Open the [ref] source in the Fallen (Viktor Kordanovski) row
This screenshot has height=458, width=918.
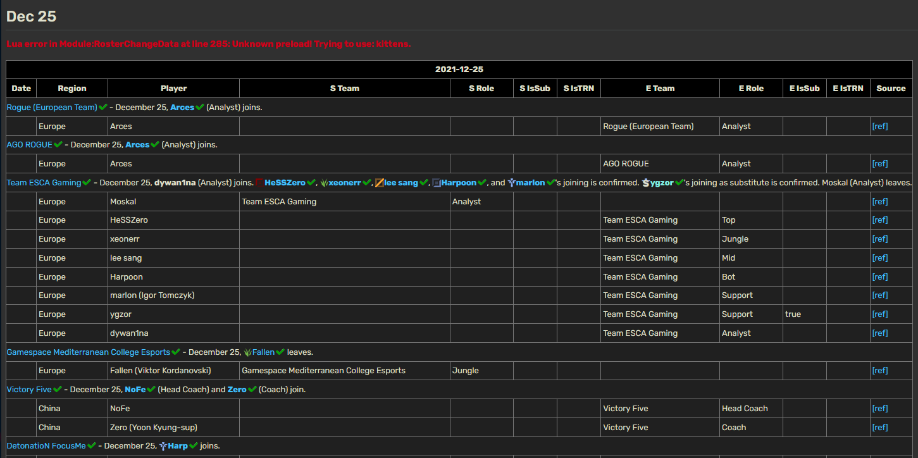[880, 371]
